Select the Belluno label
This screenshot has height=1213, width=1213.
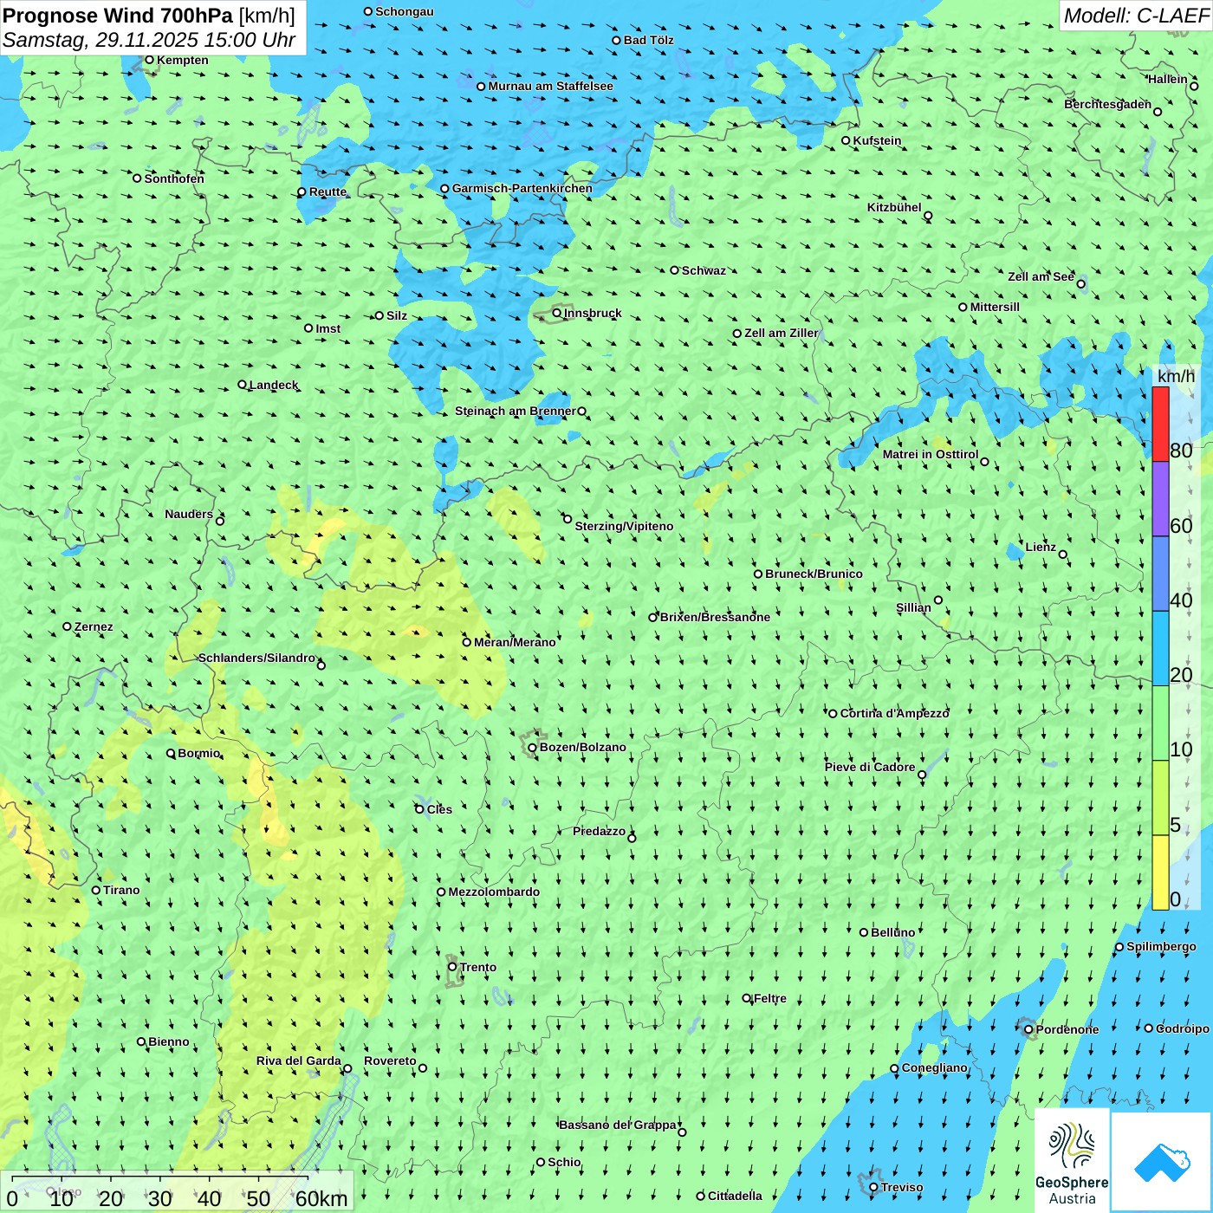pyautogui.click(x=892, y=932)
